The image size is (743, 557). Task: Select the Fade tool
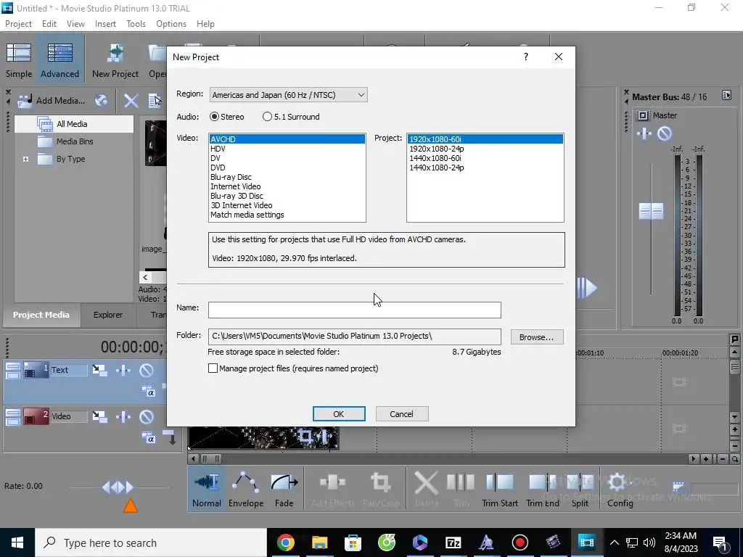click(x=284, y=490)
